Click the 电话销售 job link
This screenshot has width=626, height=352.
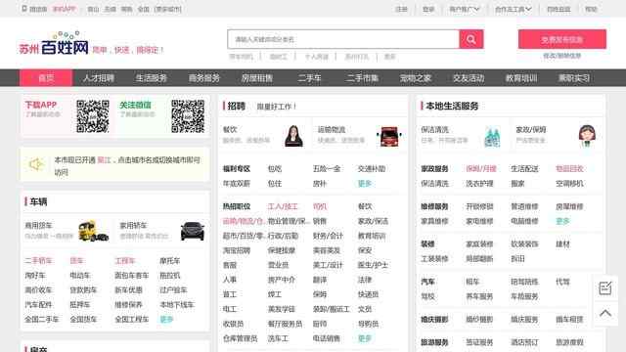coord(327,338)
